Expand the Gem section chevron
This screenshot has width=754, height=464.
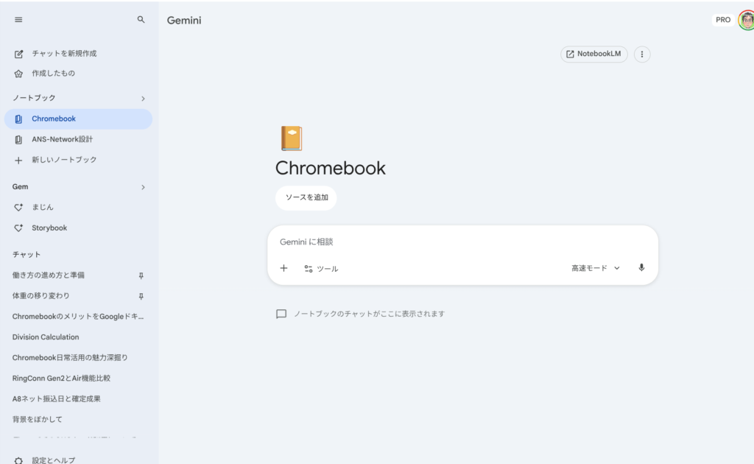point(143,187)
